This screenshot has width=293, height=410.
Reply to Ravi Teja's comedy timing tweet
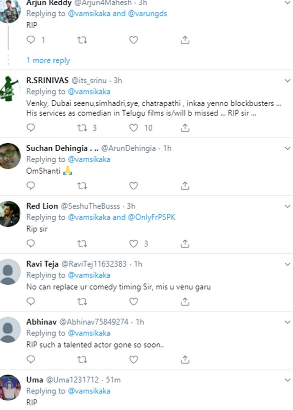[x=31, y=302]
